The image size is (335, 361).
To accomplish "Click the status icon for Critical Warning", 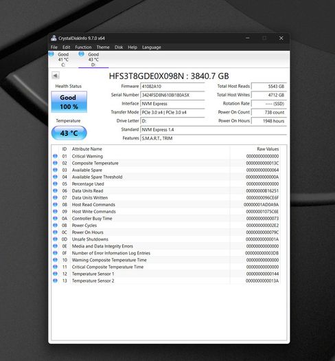I will (55, 156).
